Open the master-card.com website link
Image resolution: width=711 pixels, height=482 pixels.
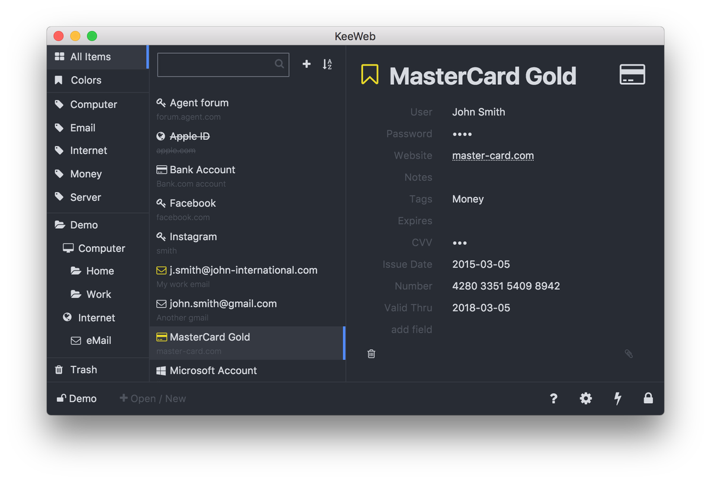pos(493,156)
